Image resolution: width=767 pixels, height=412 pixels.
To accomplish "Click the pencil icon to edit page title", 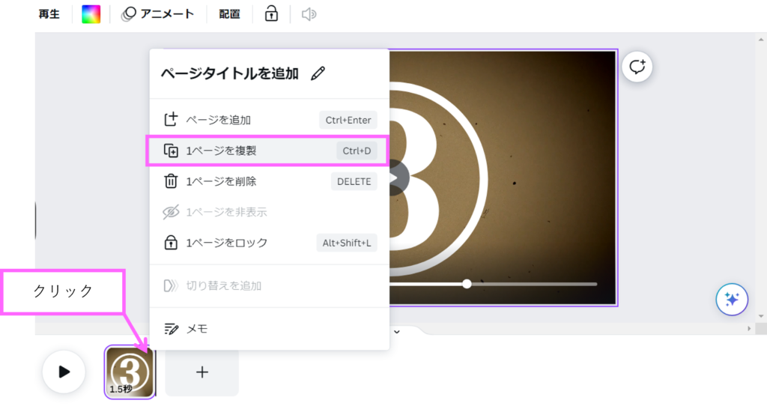I will 318,73.
